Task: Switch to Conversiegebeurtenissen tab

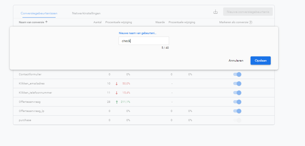Action: tap(39, 13)
